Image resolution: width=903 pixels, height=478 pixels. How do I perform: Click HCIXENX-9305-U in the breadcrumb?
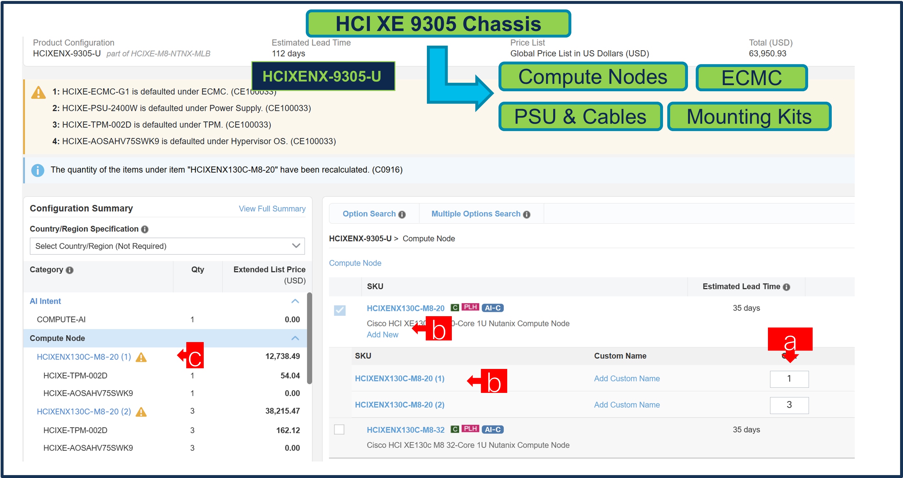(x=360, y=239)
